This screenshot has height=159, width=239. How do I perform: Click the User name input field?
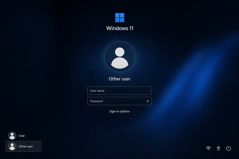pyautogui.click(x=119, y=91)
